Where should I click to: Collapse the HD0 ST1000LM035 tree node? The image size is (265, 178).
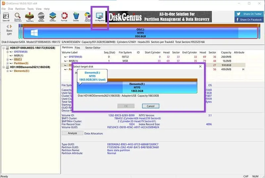point(4,48)
